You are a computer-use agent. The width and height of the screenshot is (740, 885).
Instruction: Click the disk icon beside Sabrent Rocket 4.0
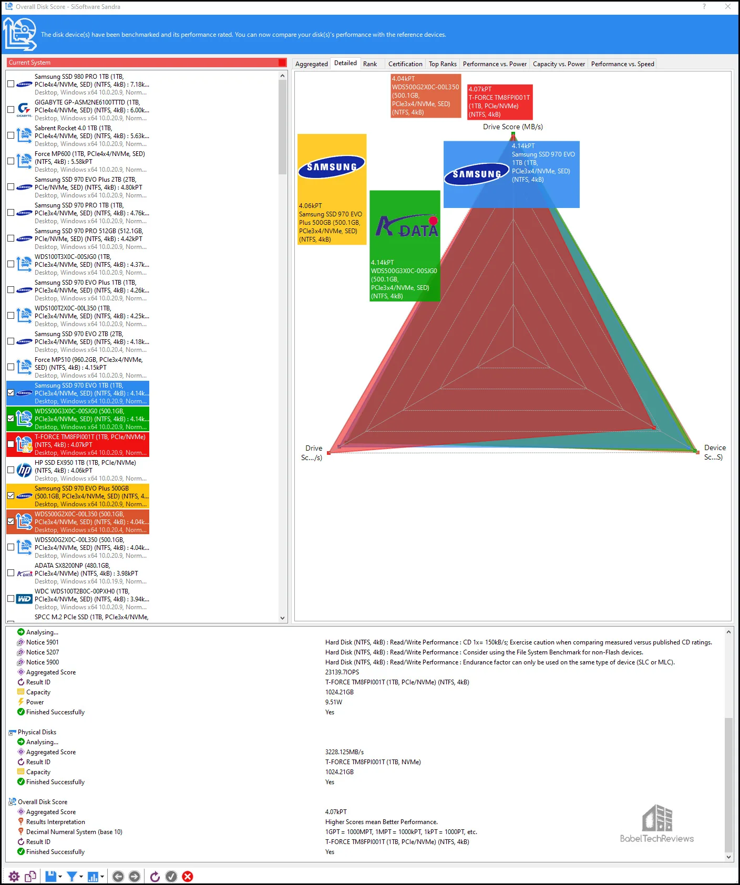(24, 136)
